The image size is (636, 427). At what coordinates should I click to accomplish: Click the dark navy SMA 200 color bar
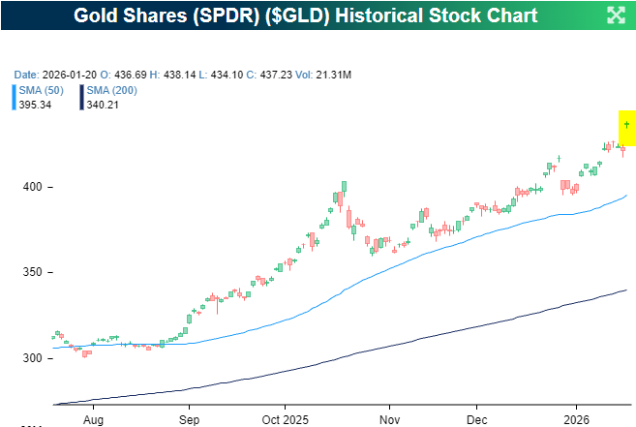click(83, 96)
